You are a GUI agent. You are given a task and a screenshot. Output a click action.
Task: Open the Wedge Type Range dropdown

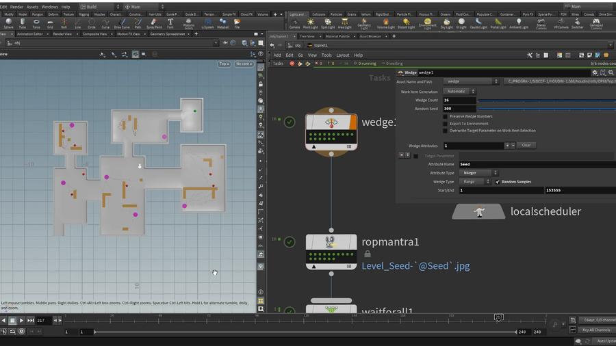(476, 182)
